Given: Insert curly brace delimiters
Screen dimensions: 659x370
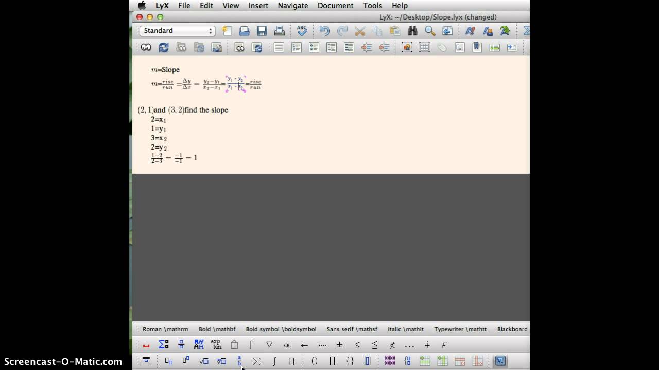Looking at the screenshot, I should (350, 361).
